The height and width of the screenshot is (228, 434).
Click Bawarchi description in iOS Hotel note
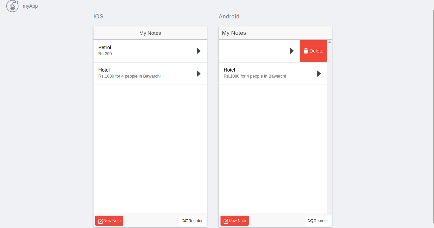pyautogui.click(x=129, y=76)
